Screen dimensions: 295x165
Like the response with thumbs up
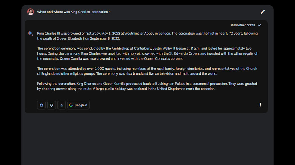point(41,105)
